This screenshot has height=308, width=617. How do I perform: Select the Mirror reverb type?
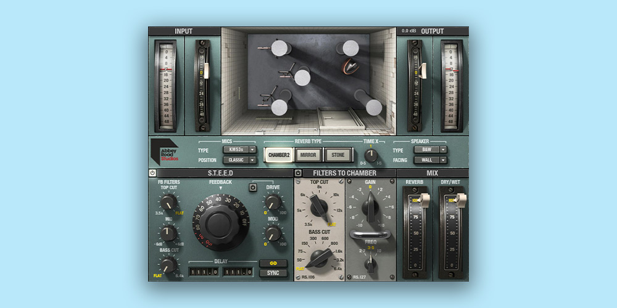tap(308, 155)
